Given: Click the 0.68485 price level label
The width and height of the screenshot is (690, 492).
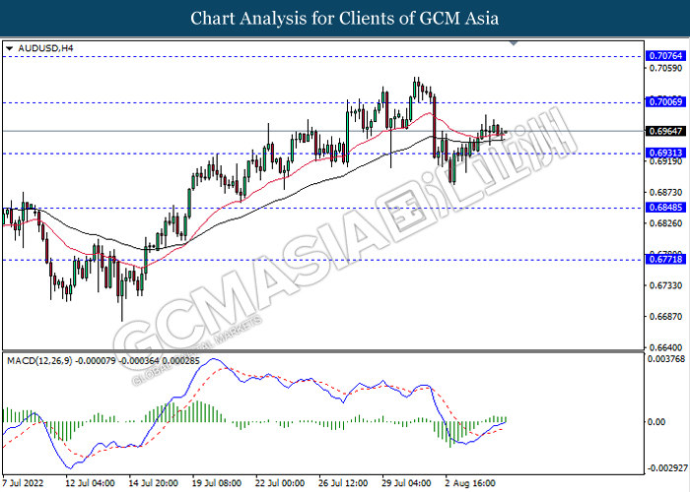Looking at the screenshot, I should [666, 208].
